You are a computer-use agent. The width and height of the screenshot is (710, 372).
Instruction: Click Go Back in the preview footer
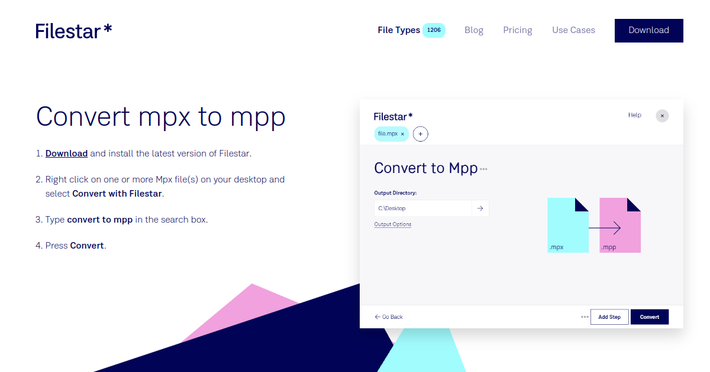[x=389, y=317]
